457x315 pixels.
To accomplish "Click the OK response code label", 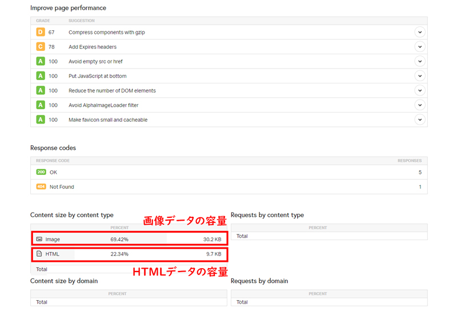I will coord(53,173).
